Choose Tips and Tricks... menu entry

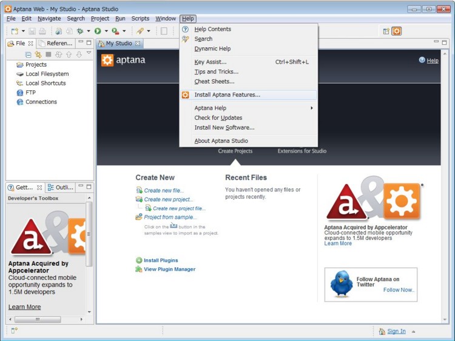[x=249, y=71]
